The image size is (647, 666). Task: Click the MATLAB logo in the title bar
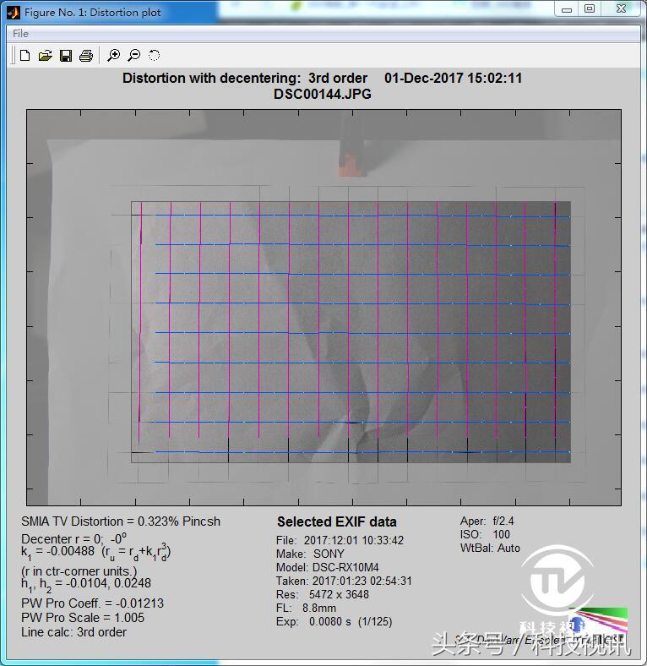click(x=13, y=12)
